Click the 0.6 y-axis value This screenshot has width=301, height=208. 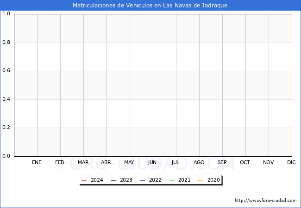(6, 71)
